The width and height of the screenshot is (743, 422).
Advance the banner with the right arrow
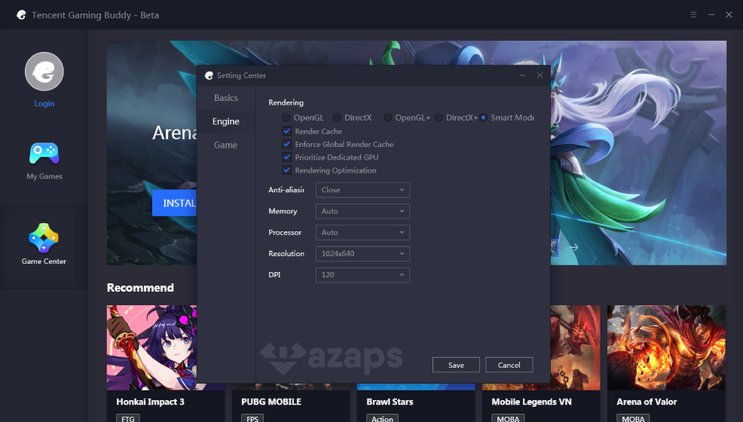574,247
